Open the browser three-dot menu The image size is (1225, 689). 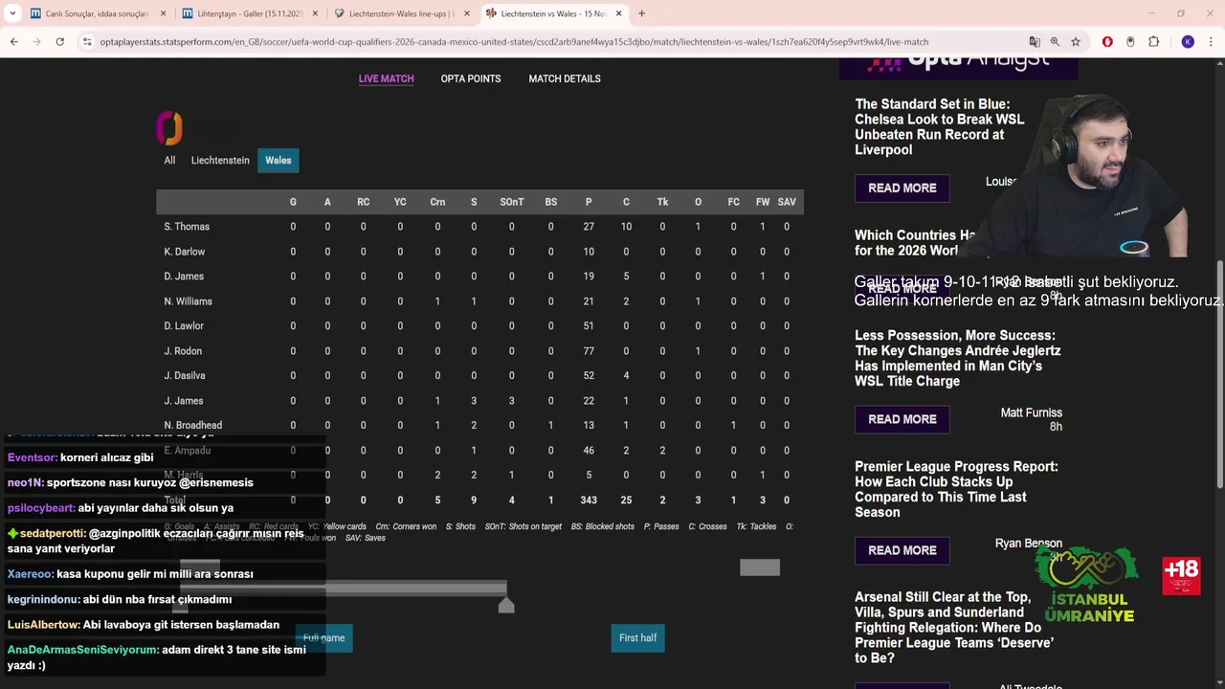1212,42
